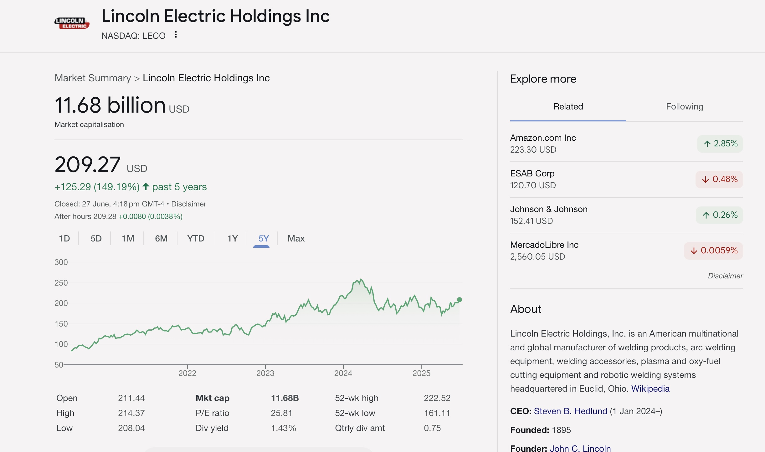Screen dimensions: 765x452
Task: Choose the Max chart range
Action: pyautogui.click(x=296, y=238)
